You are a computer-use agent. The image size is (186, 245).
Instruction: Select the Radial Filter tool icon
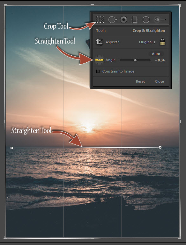[x=146, y=20]
